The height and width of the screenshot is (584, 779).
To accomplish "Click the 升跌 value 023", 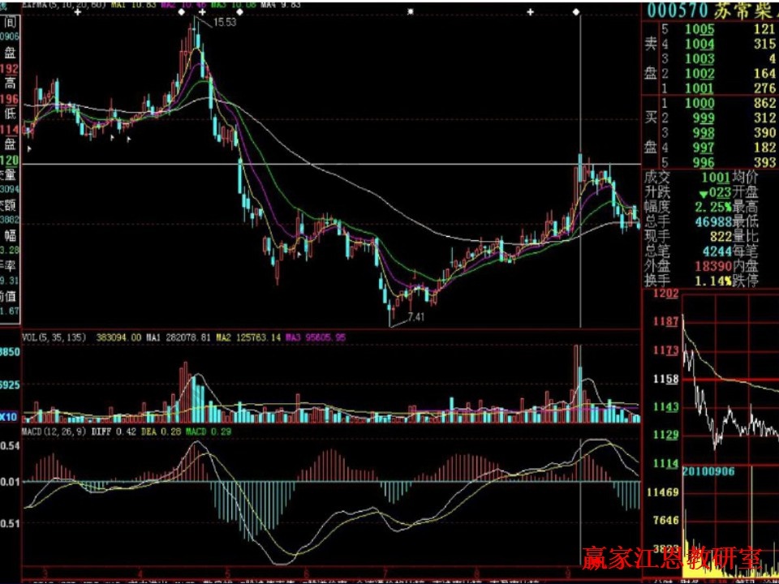I will [x=716, y=191].
